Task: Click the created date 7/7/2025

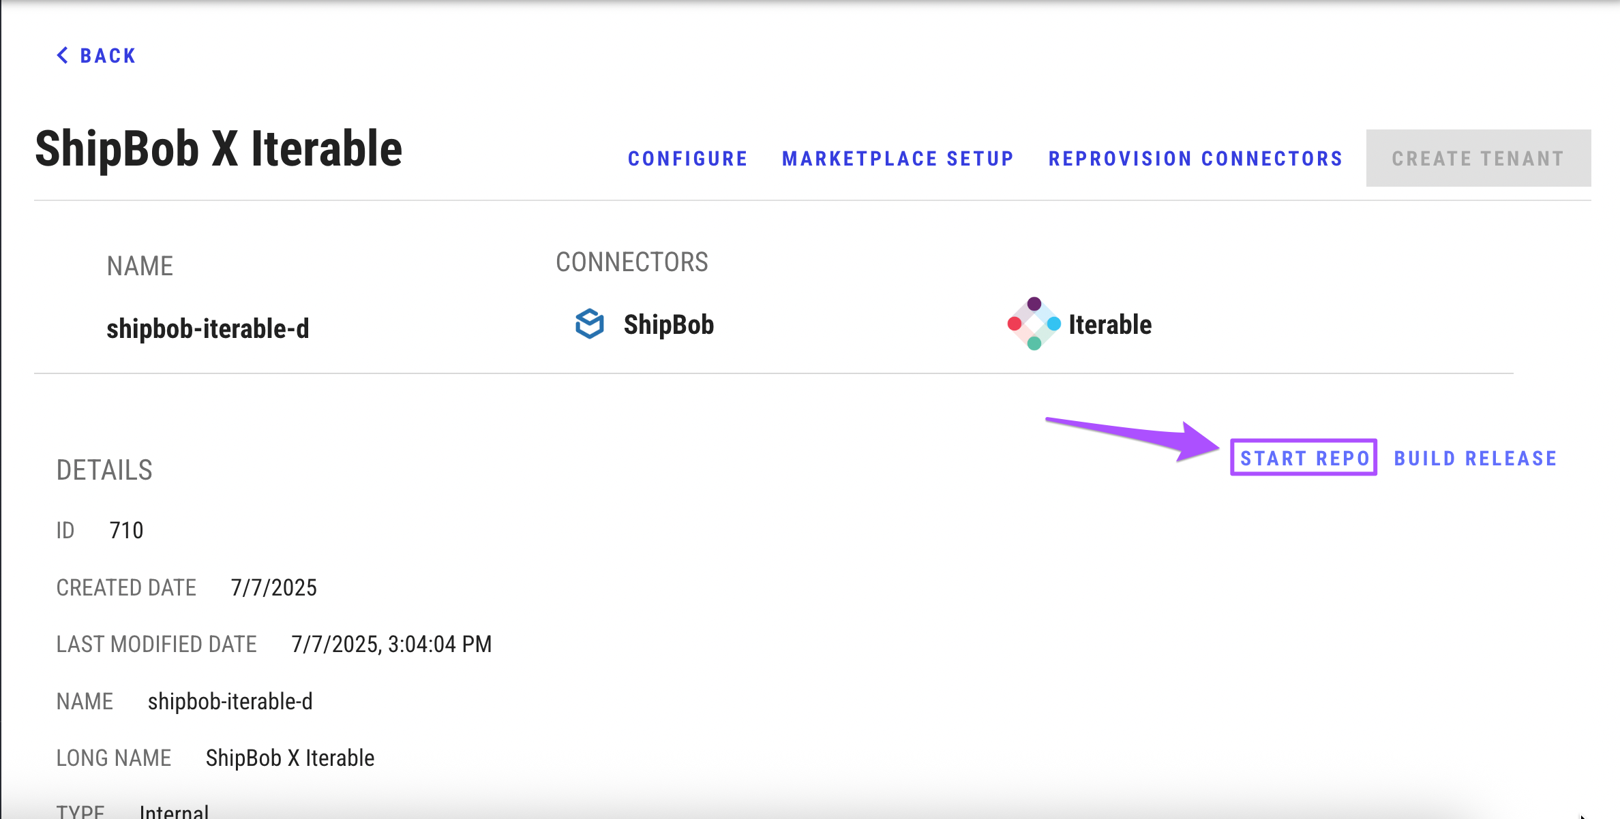Action: click(273, 587)
